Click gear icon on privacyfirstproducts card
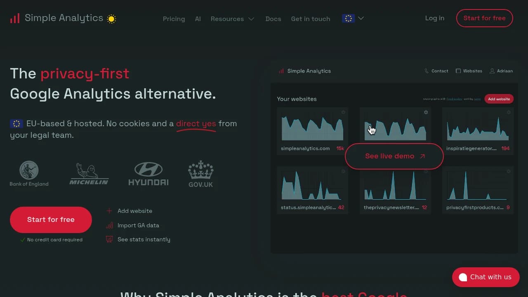The height and width of the screenshot is (297, 528). 509,171
